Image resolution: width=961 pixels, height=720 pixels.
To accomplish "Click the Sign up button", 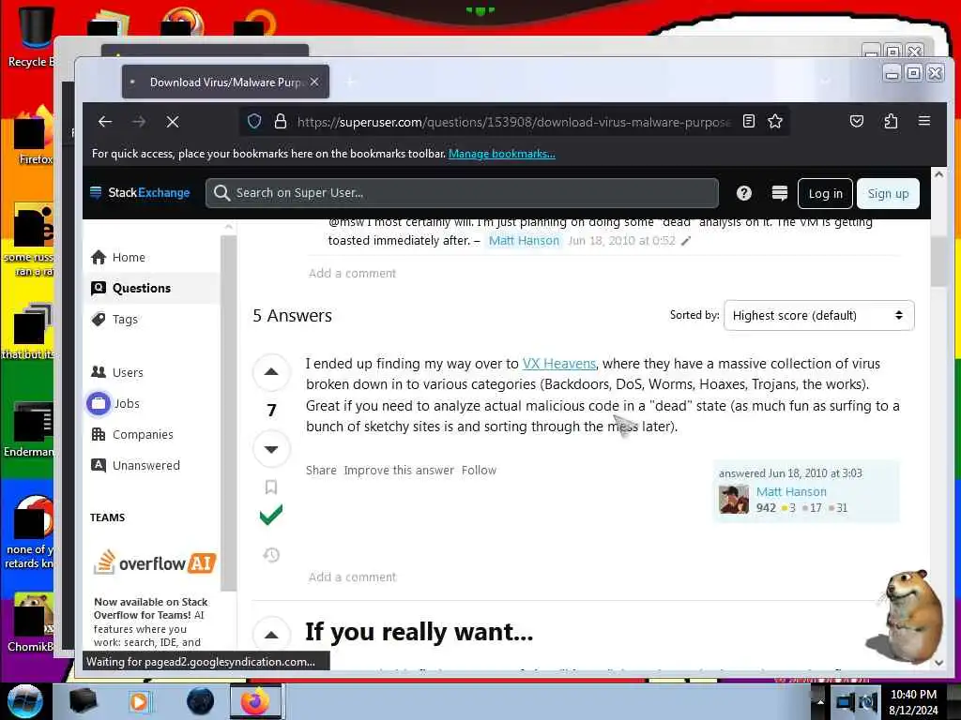I will (888, 193).
